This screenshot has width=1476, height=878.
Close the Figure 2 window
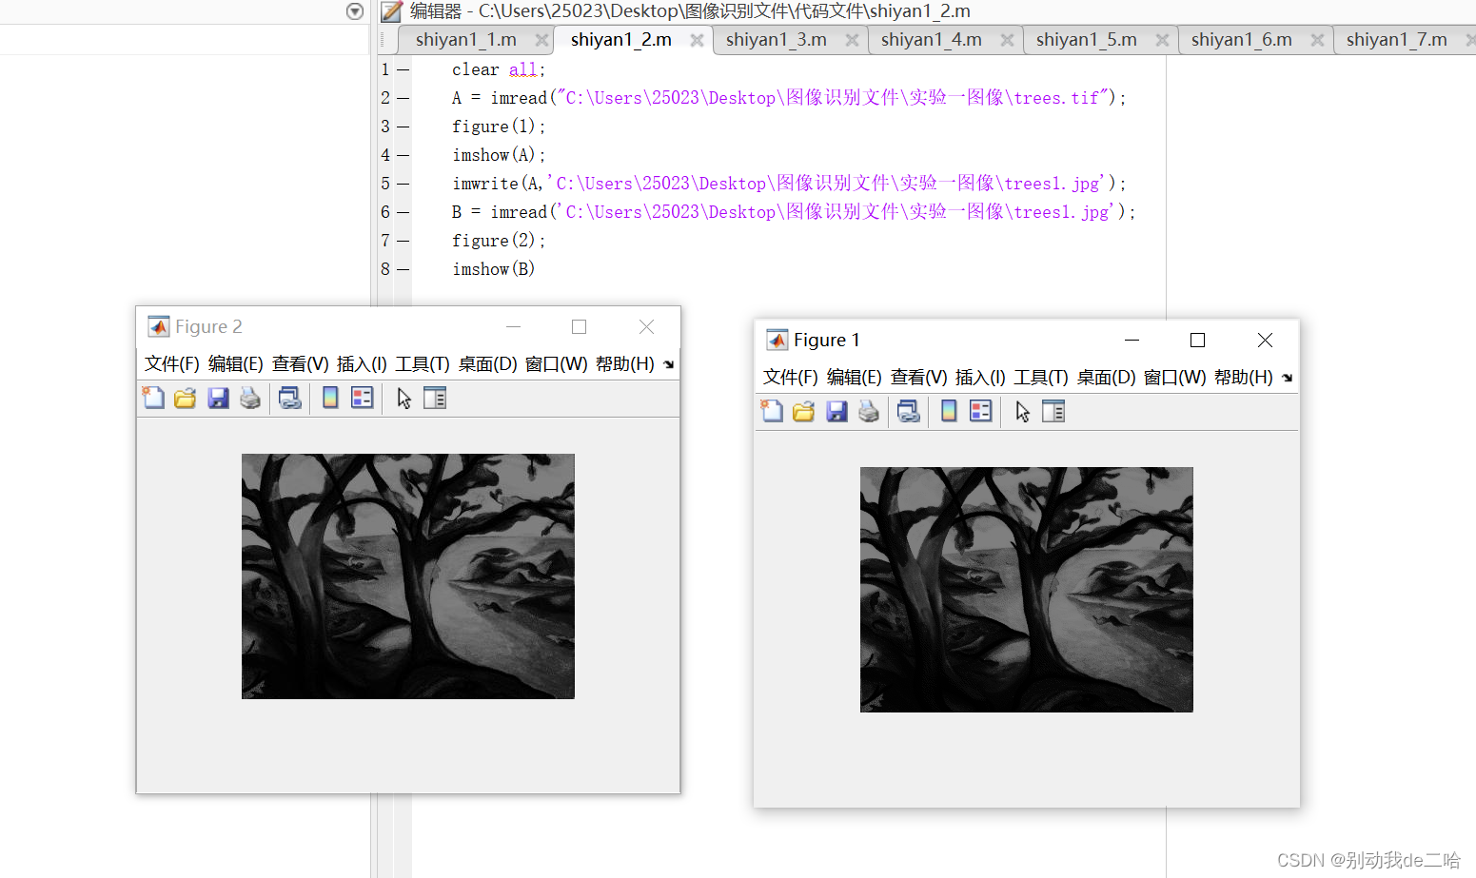click(x=647, y=327)
